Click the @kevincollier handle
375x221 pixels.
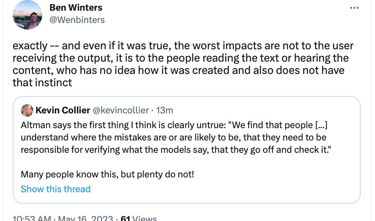[121, 110]
